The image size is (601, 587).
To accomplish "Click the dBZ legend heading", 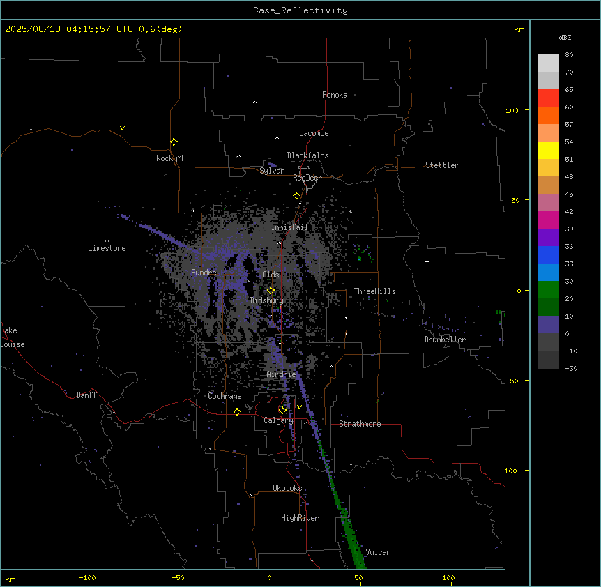I will click(x=565, y=37).
